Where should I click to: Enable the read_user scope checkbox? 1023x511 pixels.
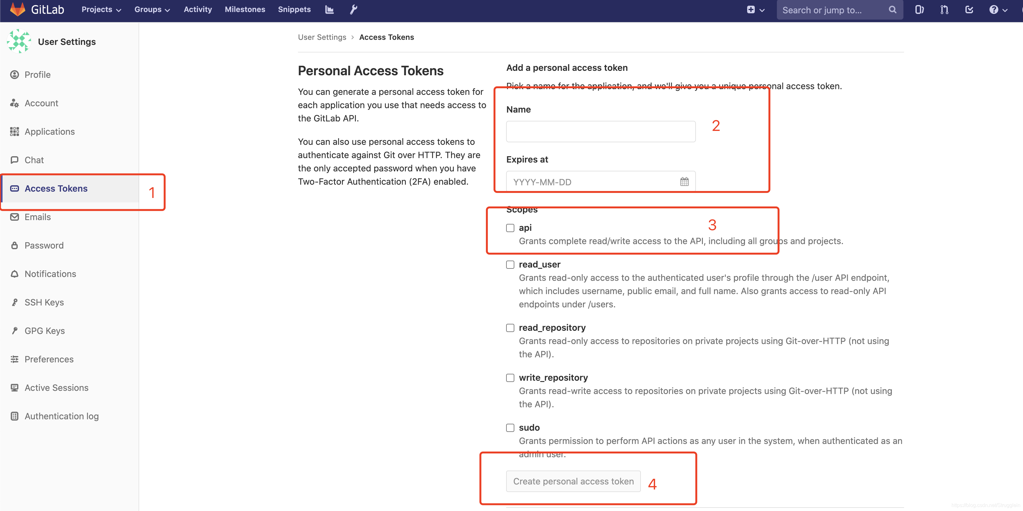pos(510,264)
